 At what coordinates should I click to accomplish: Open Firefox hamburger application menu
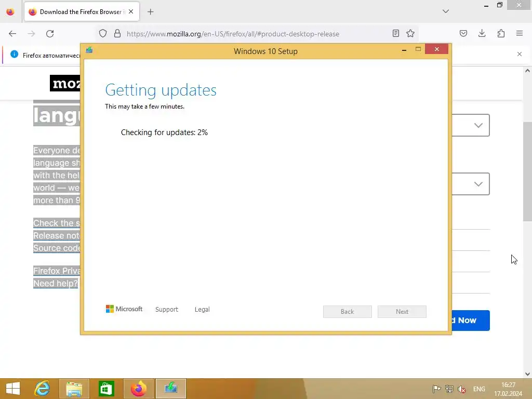coord(520,33)
